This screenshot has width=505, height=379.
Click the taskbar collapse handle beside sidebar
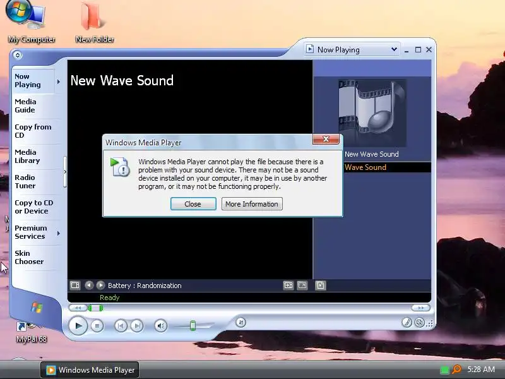tap(65, 172)
